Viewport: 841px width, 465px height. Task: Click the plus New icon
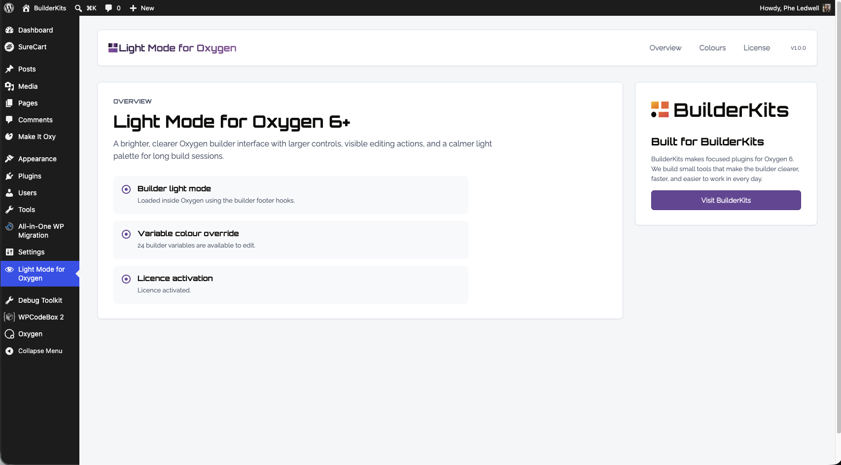(x=133, y=8)
